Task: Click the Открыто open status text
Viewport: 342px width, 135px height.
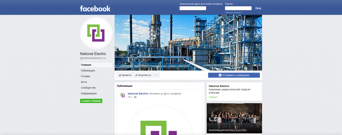Action: [x=213, y=97]
